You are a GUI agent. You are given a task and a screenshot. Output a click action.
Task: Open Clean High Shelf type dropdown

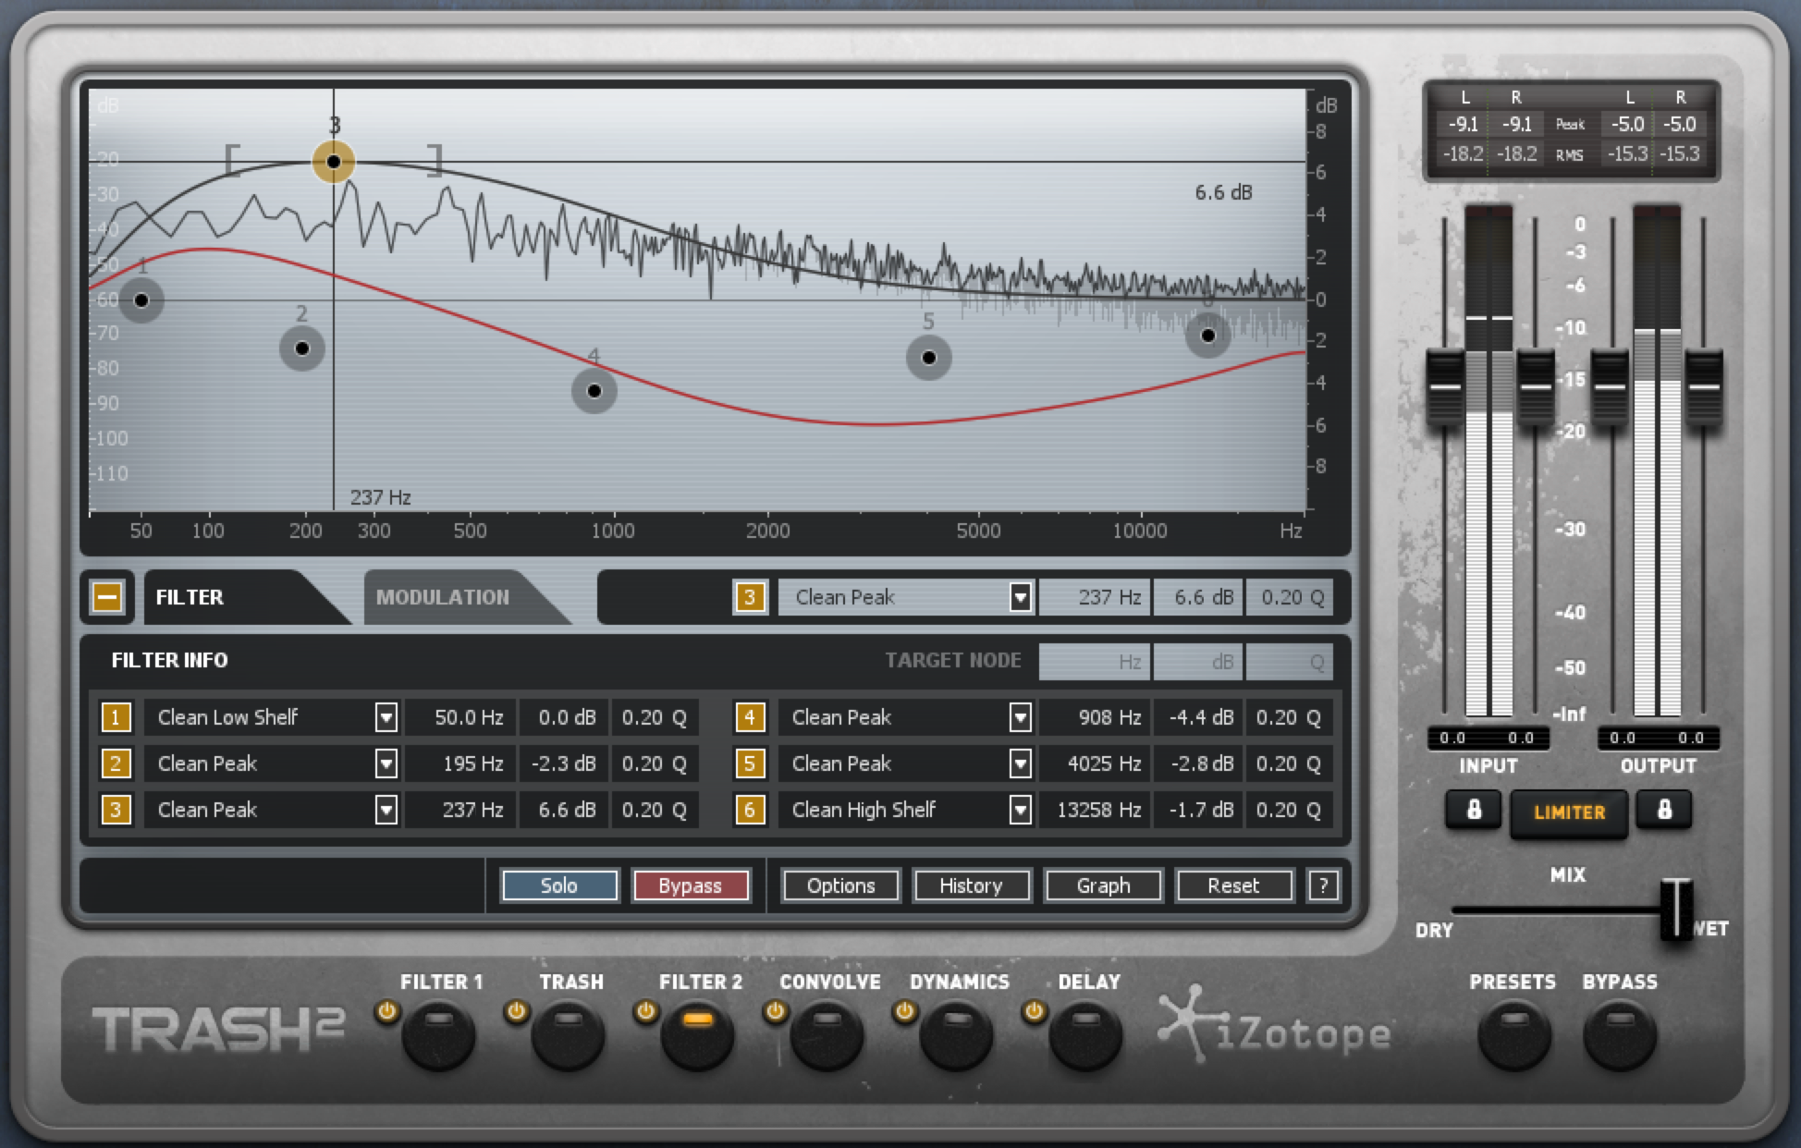pyautogui.click(x=1020, y=810)
